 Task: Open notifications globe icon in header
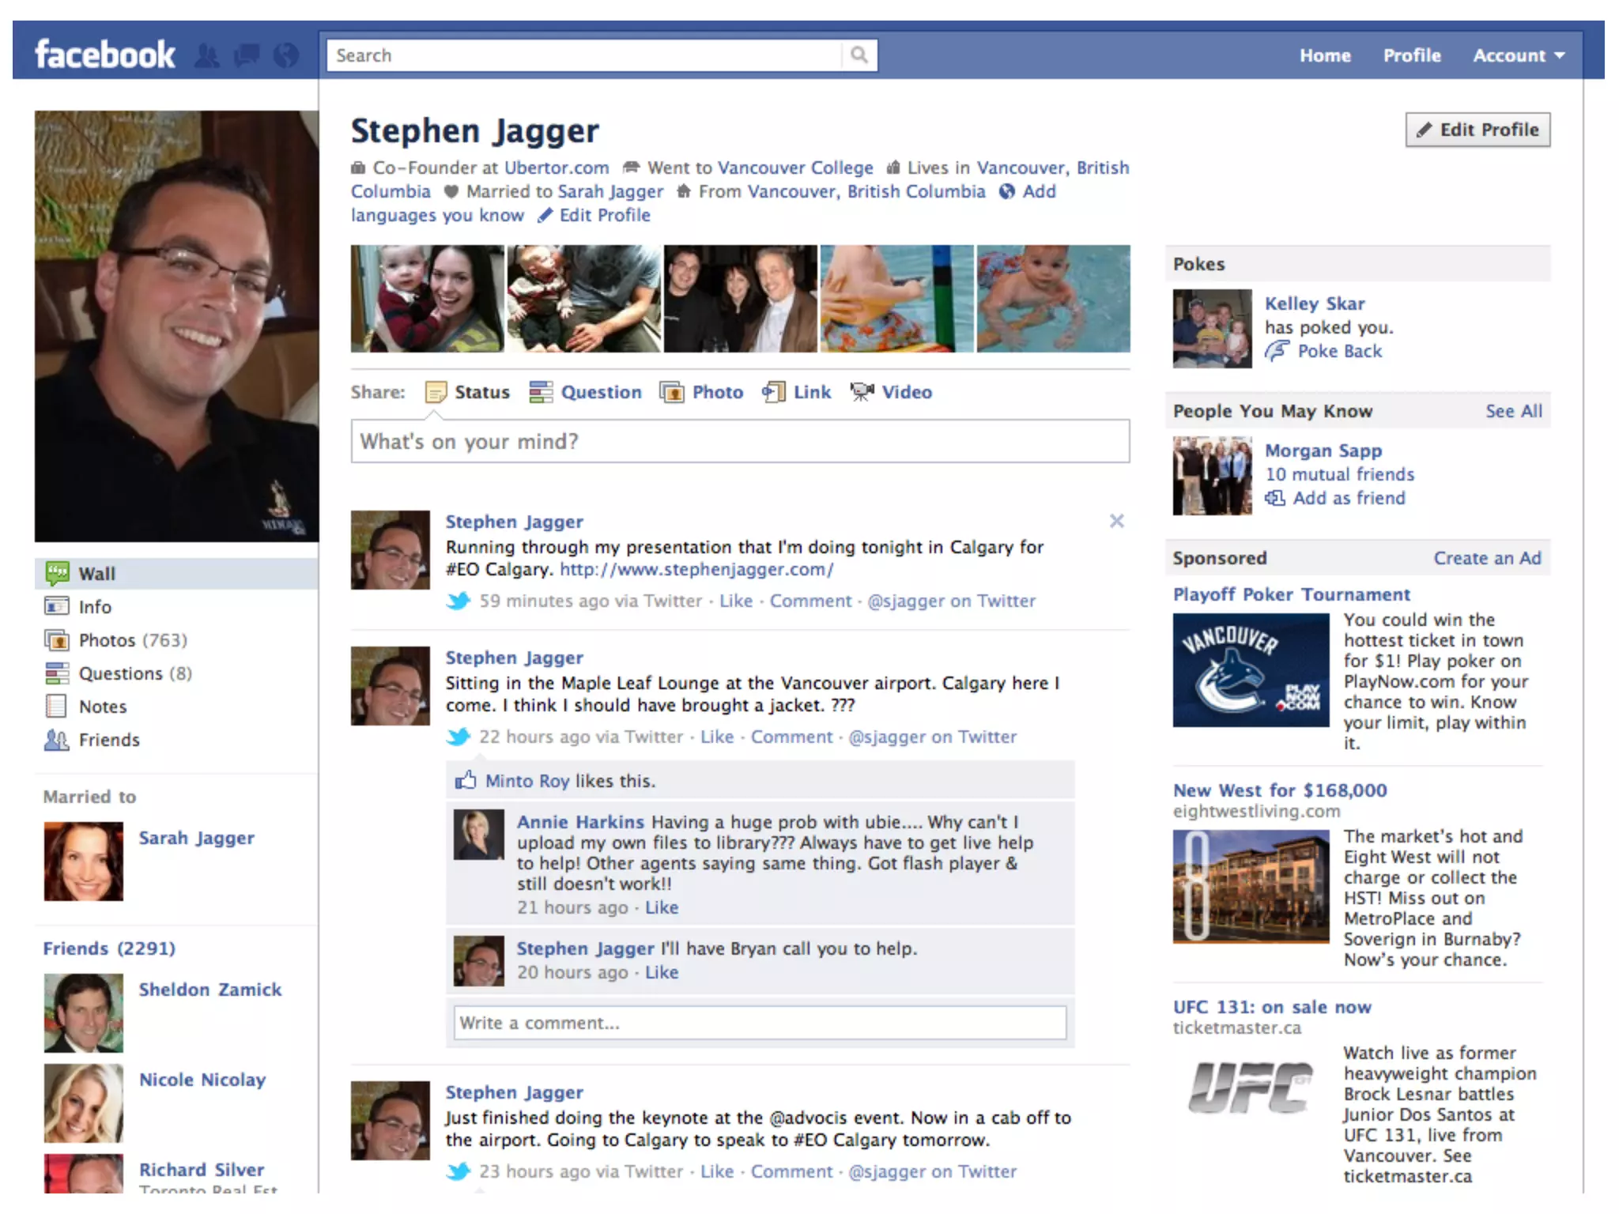286,55
